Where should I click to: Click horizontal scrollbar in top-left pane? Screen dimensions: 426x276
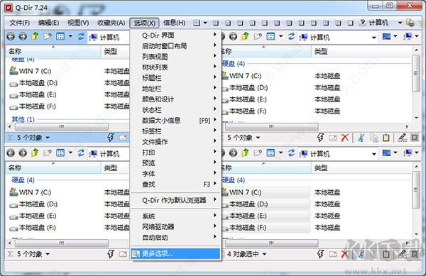click(62, 127)
